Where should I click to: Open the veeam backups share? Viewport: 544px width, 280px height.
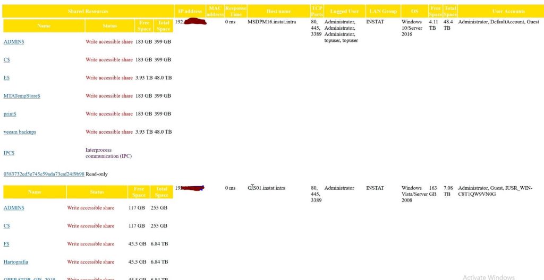(20, 132)
